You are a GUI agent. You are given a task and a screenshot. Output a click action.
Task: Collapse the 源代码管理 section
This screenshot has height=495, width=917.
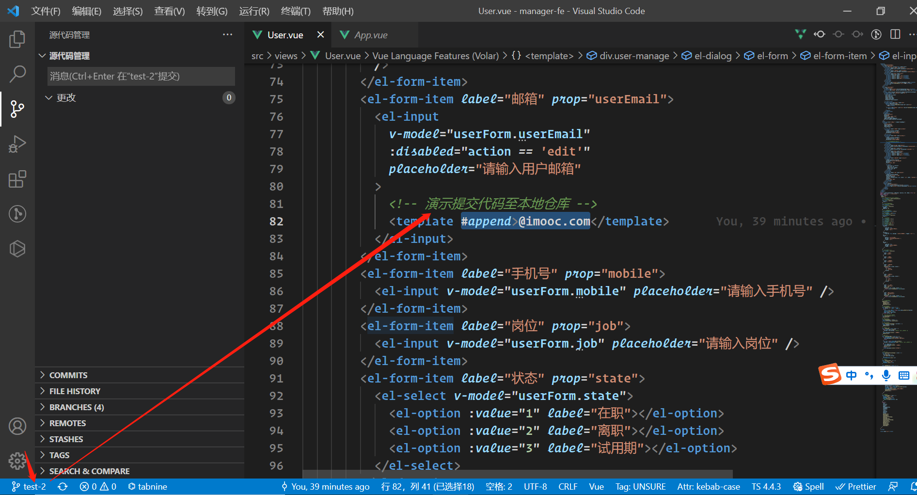141,56
